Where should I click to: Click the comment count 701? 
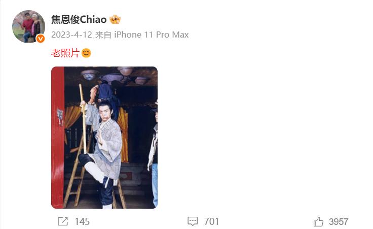(x=211, y=221)
